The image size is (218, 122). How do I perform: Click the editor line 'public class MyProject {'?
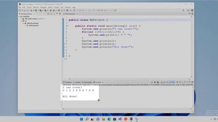point(88,20)
